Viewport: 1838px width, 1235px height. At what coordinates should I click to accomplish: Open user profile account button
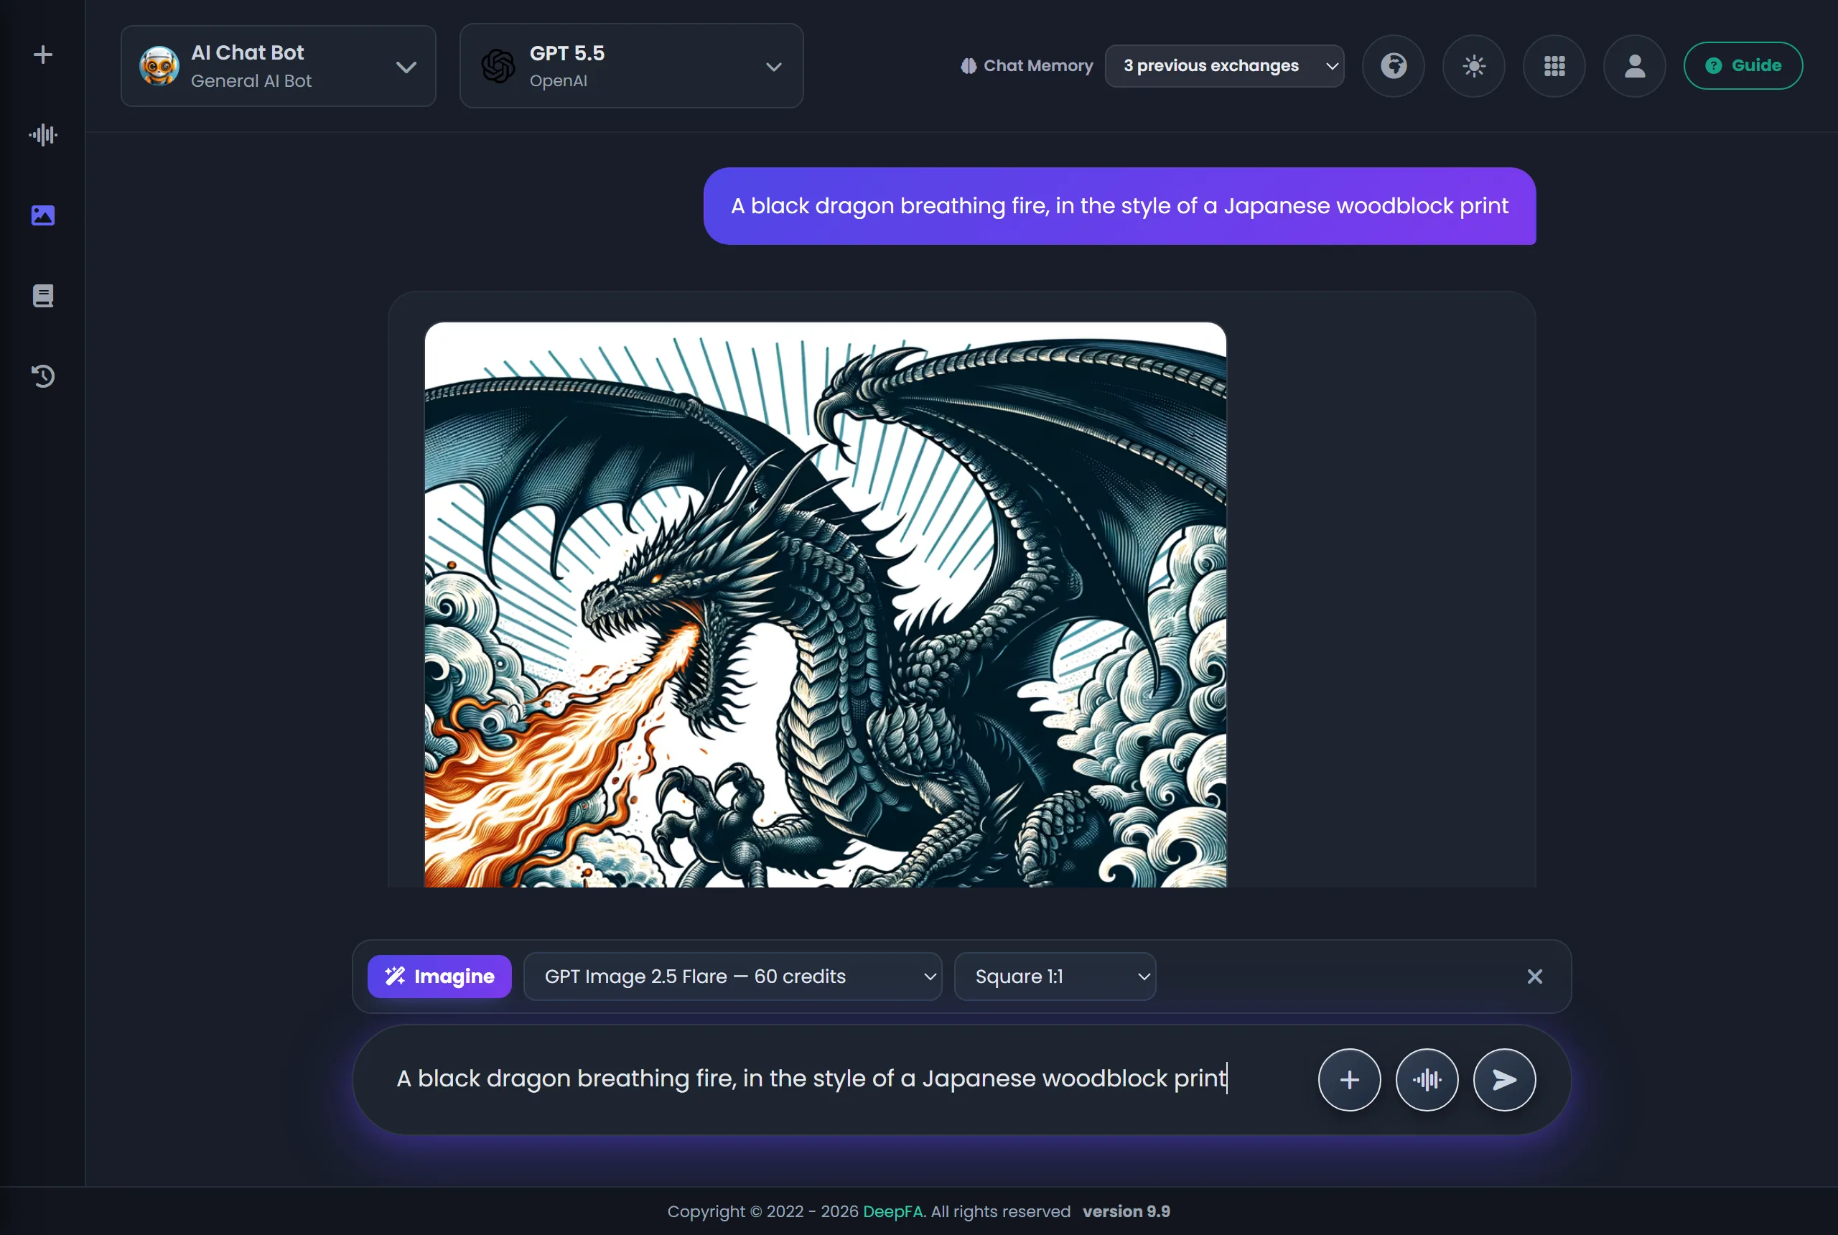click(x=1634, y=65)
